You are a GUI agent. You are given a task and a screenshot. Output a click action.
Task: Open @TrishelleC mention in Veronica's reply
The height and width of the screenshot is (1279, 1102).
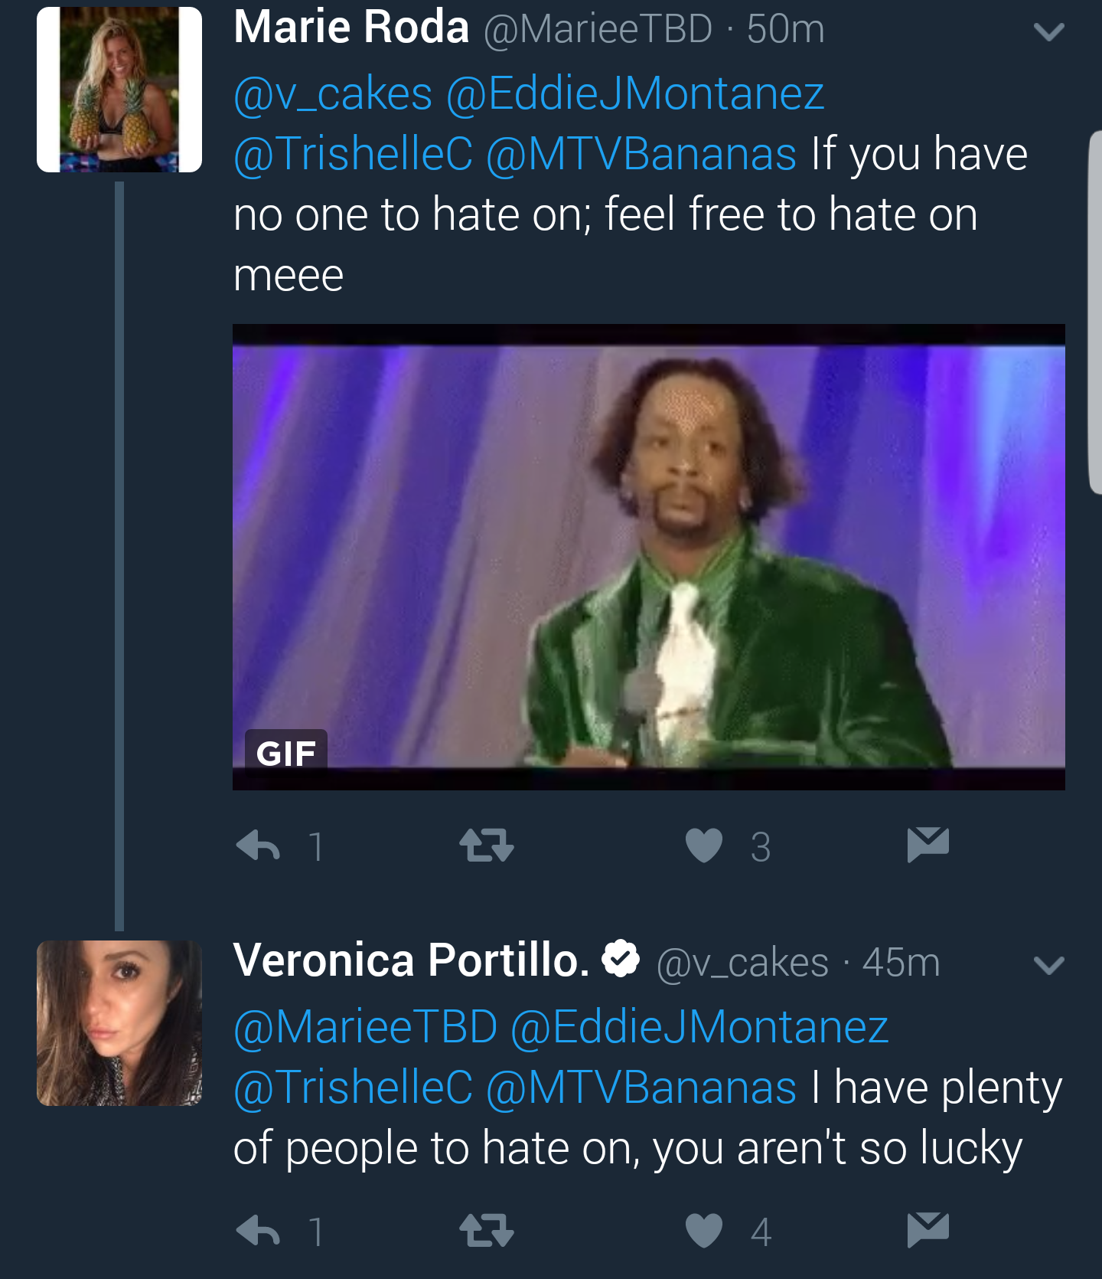click(354, 1088)
